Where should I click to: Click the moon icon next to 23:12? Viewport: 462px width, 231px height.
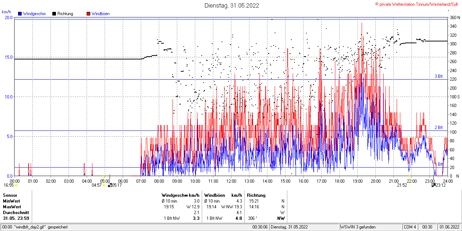[x=433, y=185]
